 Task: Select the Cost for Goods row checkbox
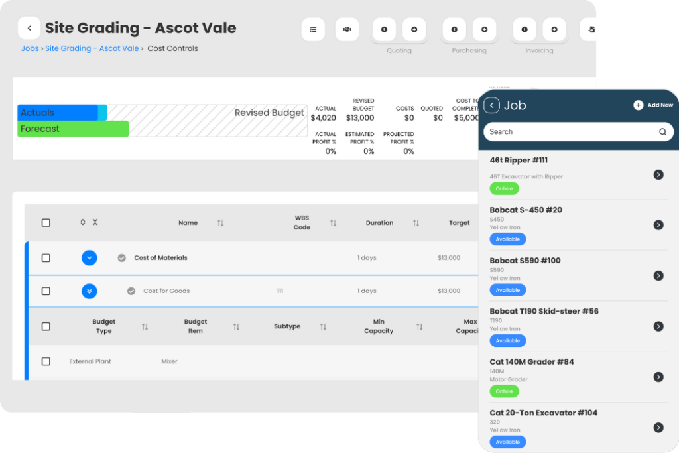tap(46, 291)
